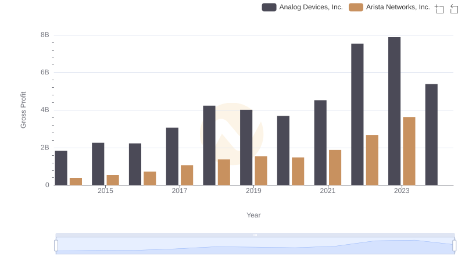
Task: Click Analog Devices bar for 2016
Action: tap(135, 165)
